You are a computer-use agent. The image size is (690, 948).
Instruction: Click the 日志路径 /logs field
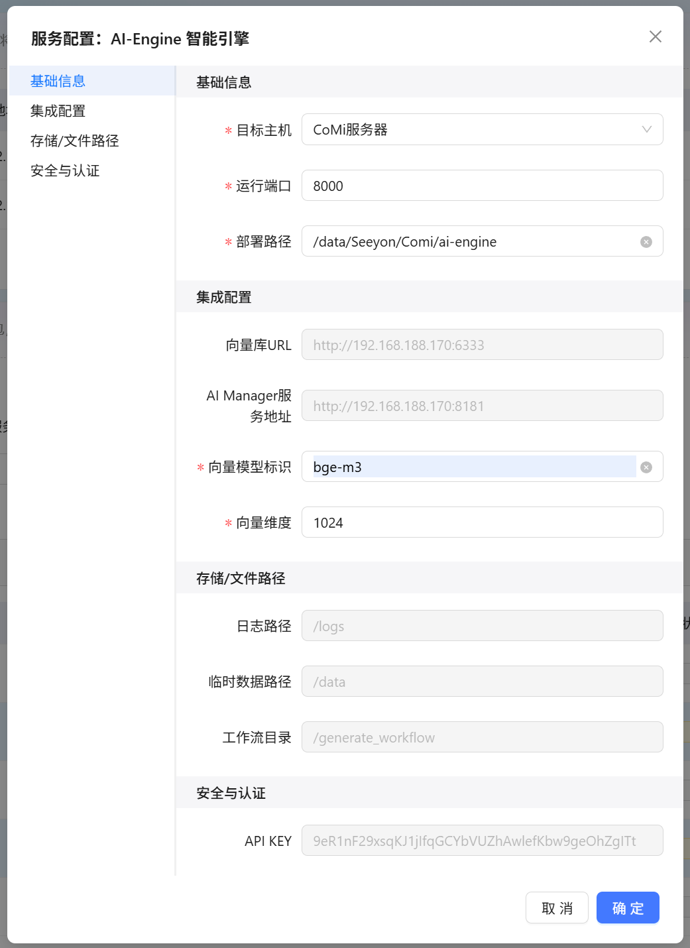point(483,626)
